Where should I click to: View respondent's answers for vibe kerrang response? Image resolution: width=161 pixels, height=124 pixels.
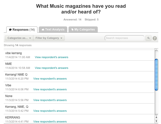(x=51, y=57)
